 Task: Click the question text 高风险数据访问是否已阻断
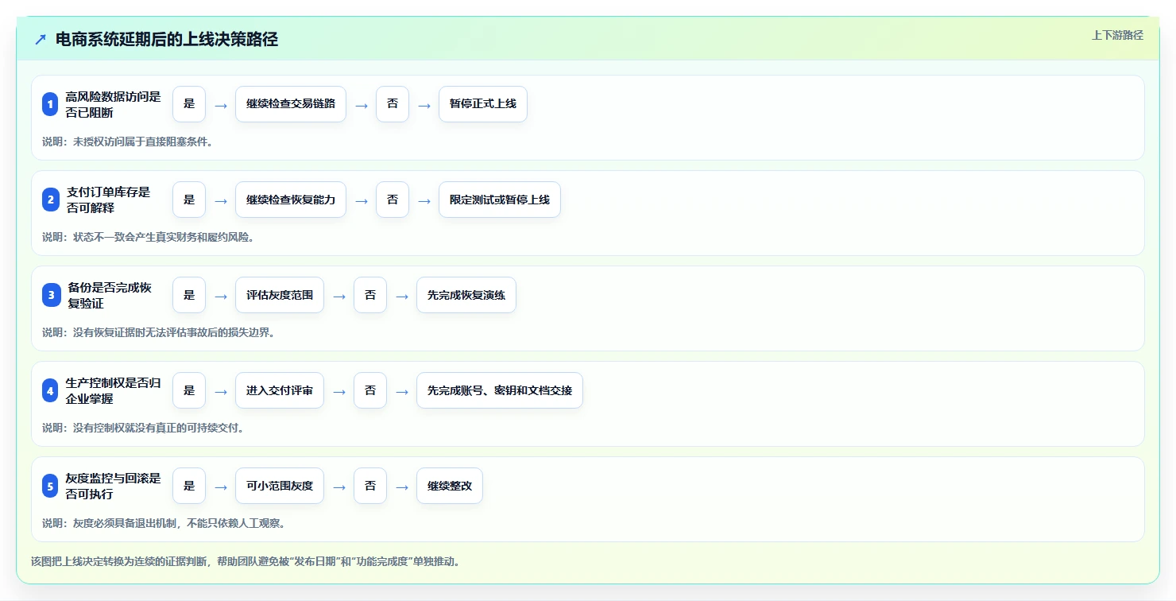(113, 104)
